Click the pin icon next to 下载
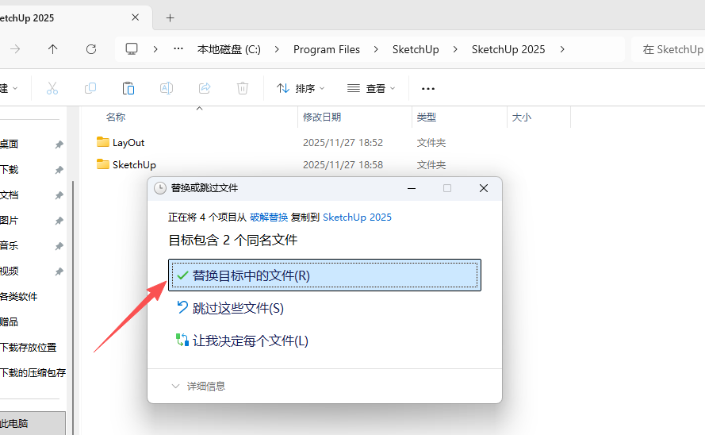Screen dimensions: 705x435 (59, 170)
